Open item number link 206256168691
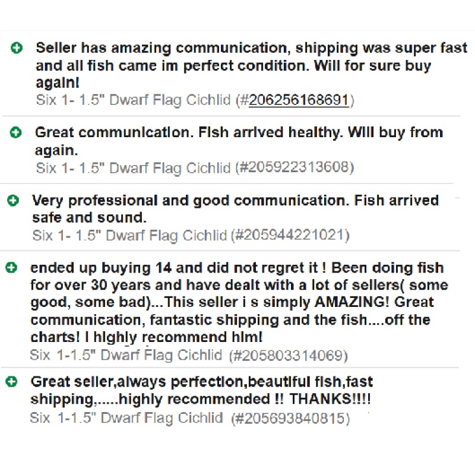This screenshot has width=475, height=475. [299, 100]
